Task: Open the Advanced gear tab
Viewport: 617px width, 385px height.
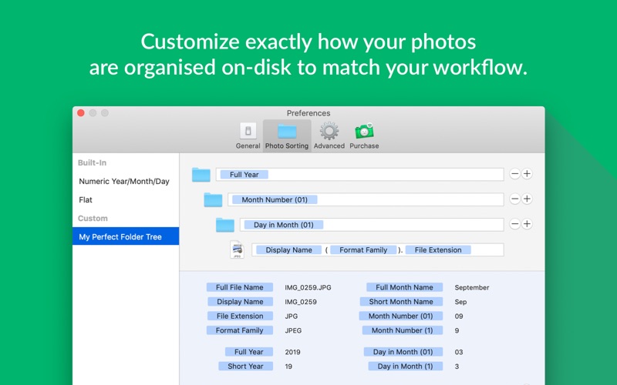Action: click(x=329, y=136)
